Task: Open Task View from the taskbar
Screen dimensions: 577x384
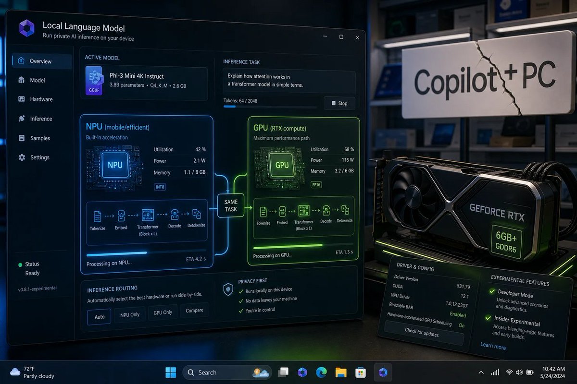Action: [x=284, y=372]
